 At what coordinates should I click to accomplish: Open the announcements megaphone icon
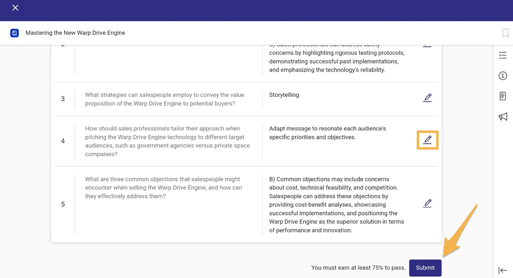coord(503,117)
